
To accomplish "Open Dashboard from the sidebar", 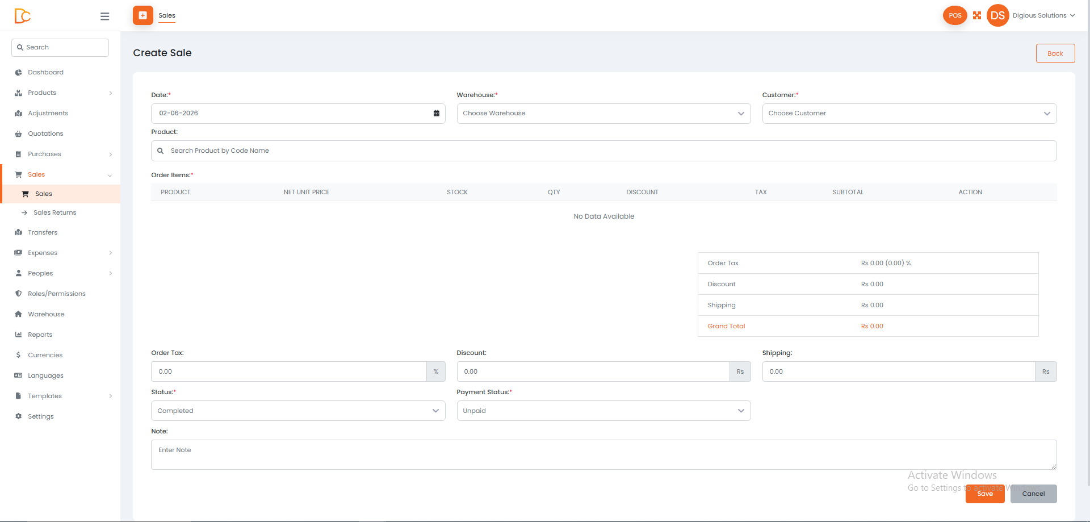I will pos(45,72).
